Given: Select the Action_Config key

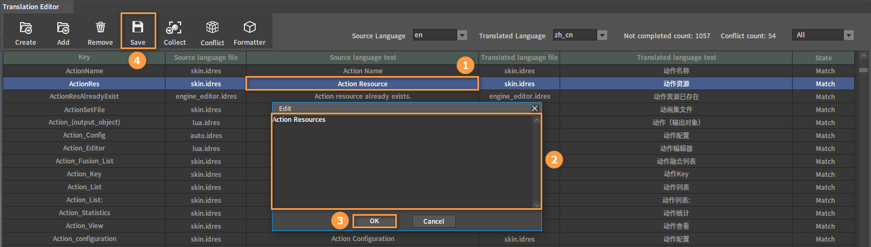Looking at the screenshot, I should [x=84, y=135].
